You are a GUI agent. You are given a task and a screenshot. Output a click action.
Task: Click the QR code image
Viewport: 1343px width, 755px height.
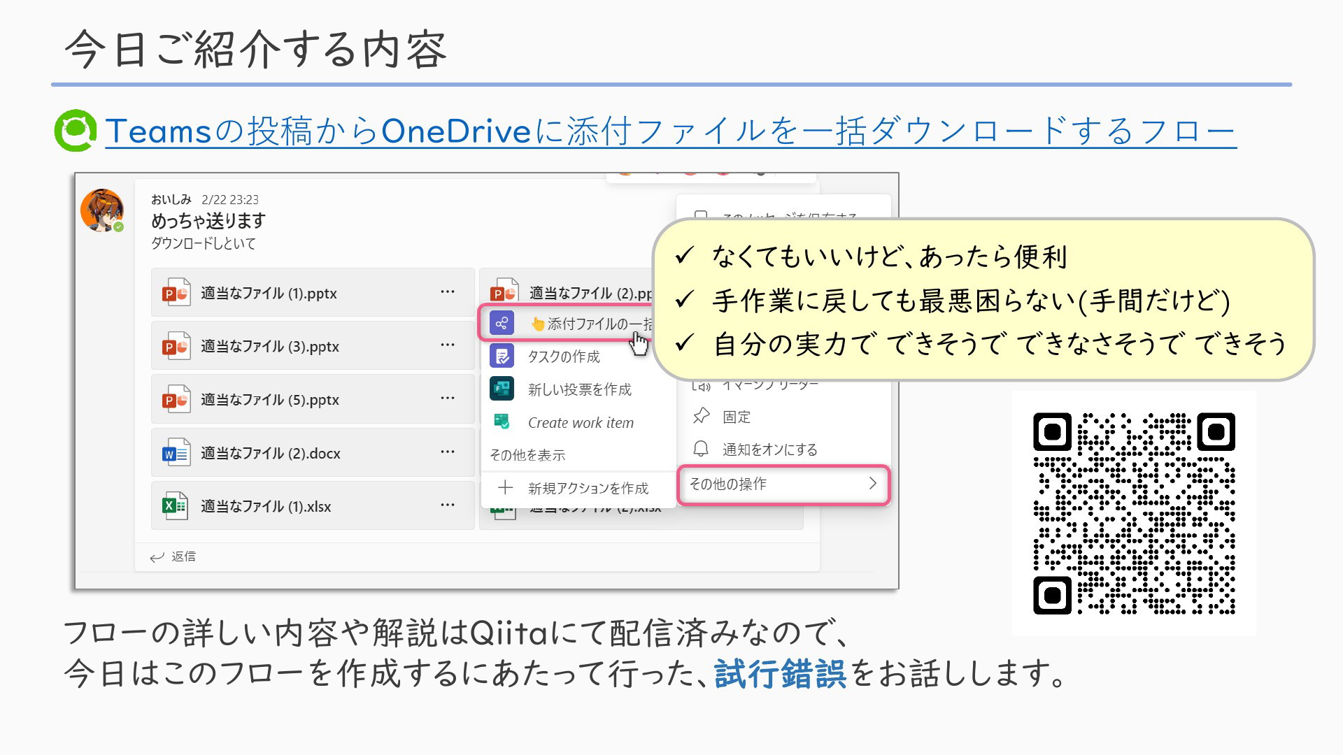click(x=1134, y=513)
